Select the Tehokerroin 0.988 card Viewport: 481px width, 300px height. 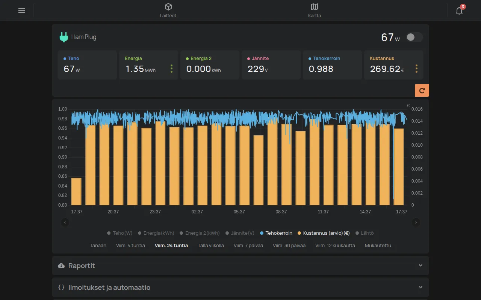(332, 65)
